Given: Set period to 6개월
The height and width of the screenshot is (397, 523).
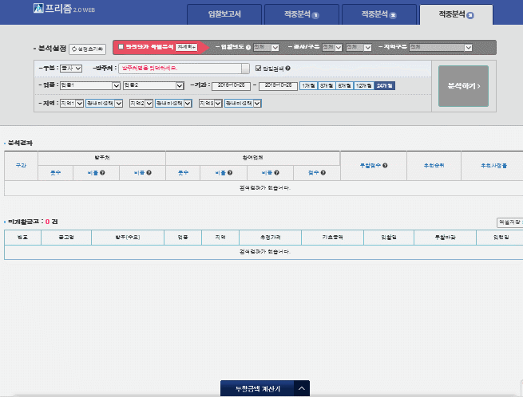Looking at the screenshot, I should [345, 85].
